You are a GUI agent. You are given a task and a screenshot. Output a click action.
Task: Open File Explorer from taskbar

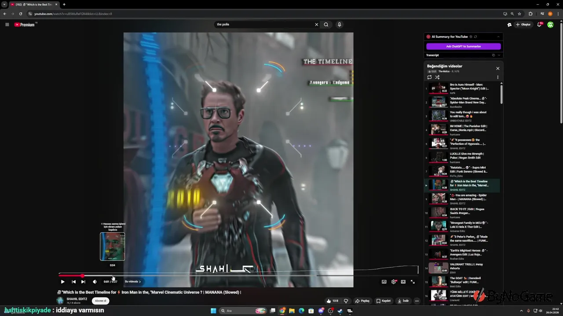pos(292,311)
